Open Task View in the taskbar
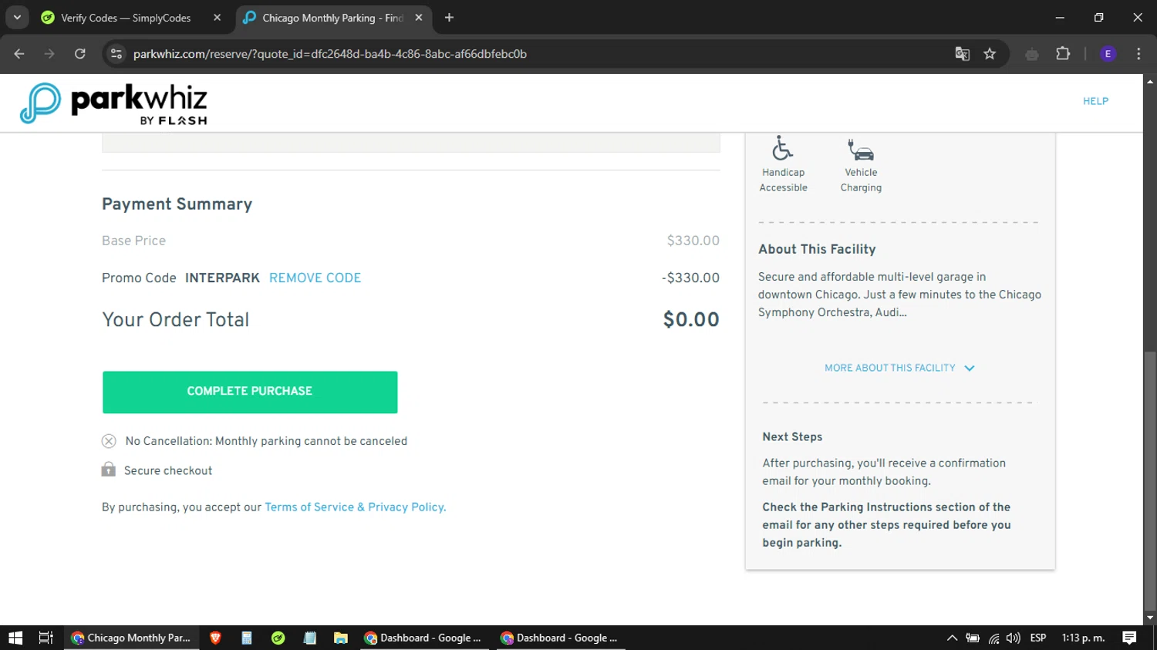Screen dimensions: 1157x650 click(46, 638)
